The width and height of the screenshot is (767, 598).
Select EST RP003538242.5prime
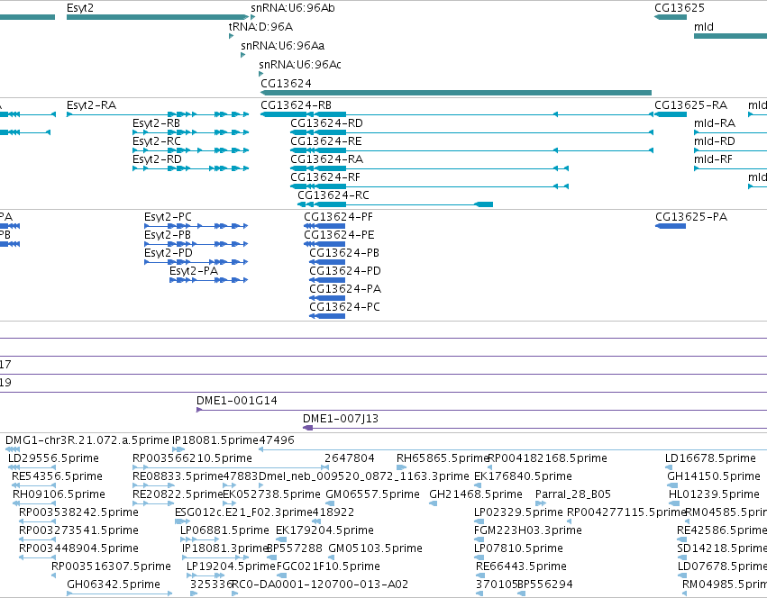tap(78, 512)
